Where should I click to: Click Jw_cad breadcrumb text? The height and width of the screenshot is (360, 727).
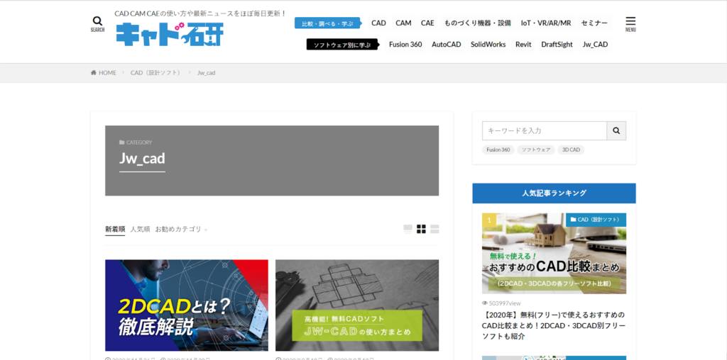(x=207, y=73)
